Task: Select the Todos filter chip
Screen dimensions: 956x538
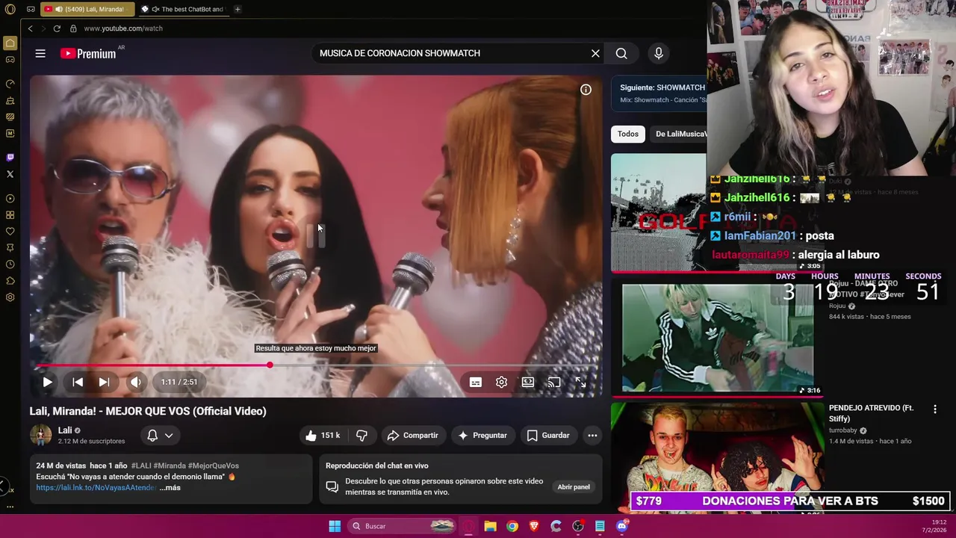Action: coord(628,134)
